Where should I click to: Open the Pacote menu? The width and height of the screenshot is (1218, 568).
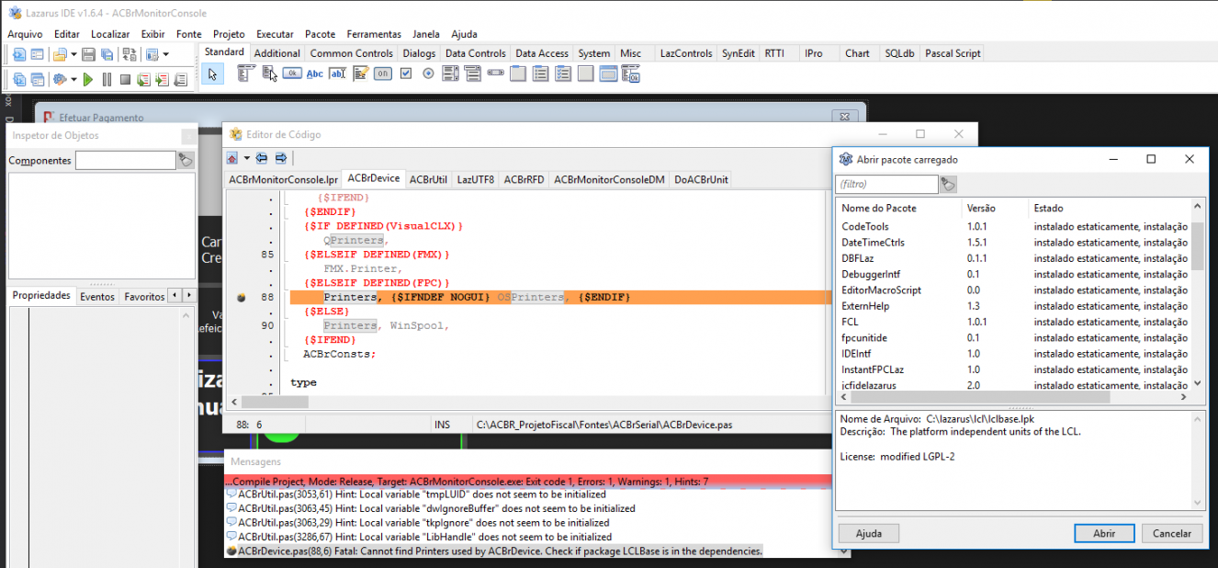[320, 34]
